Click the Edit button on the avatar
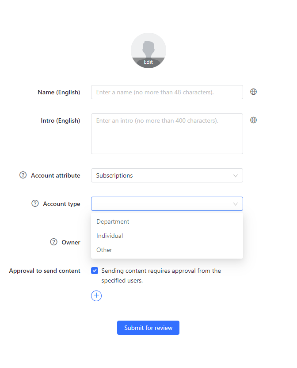Image resolution: width=297 pixels, height=368 pixels. (148, 62)
